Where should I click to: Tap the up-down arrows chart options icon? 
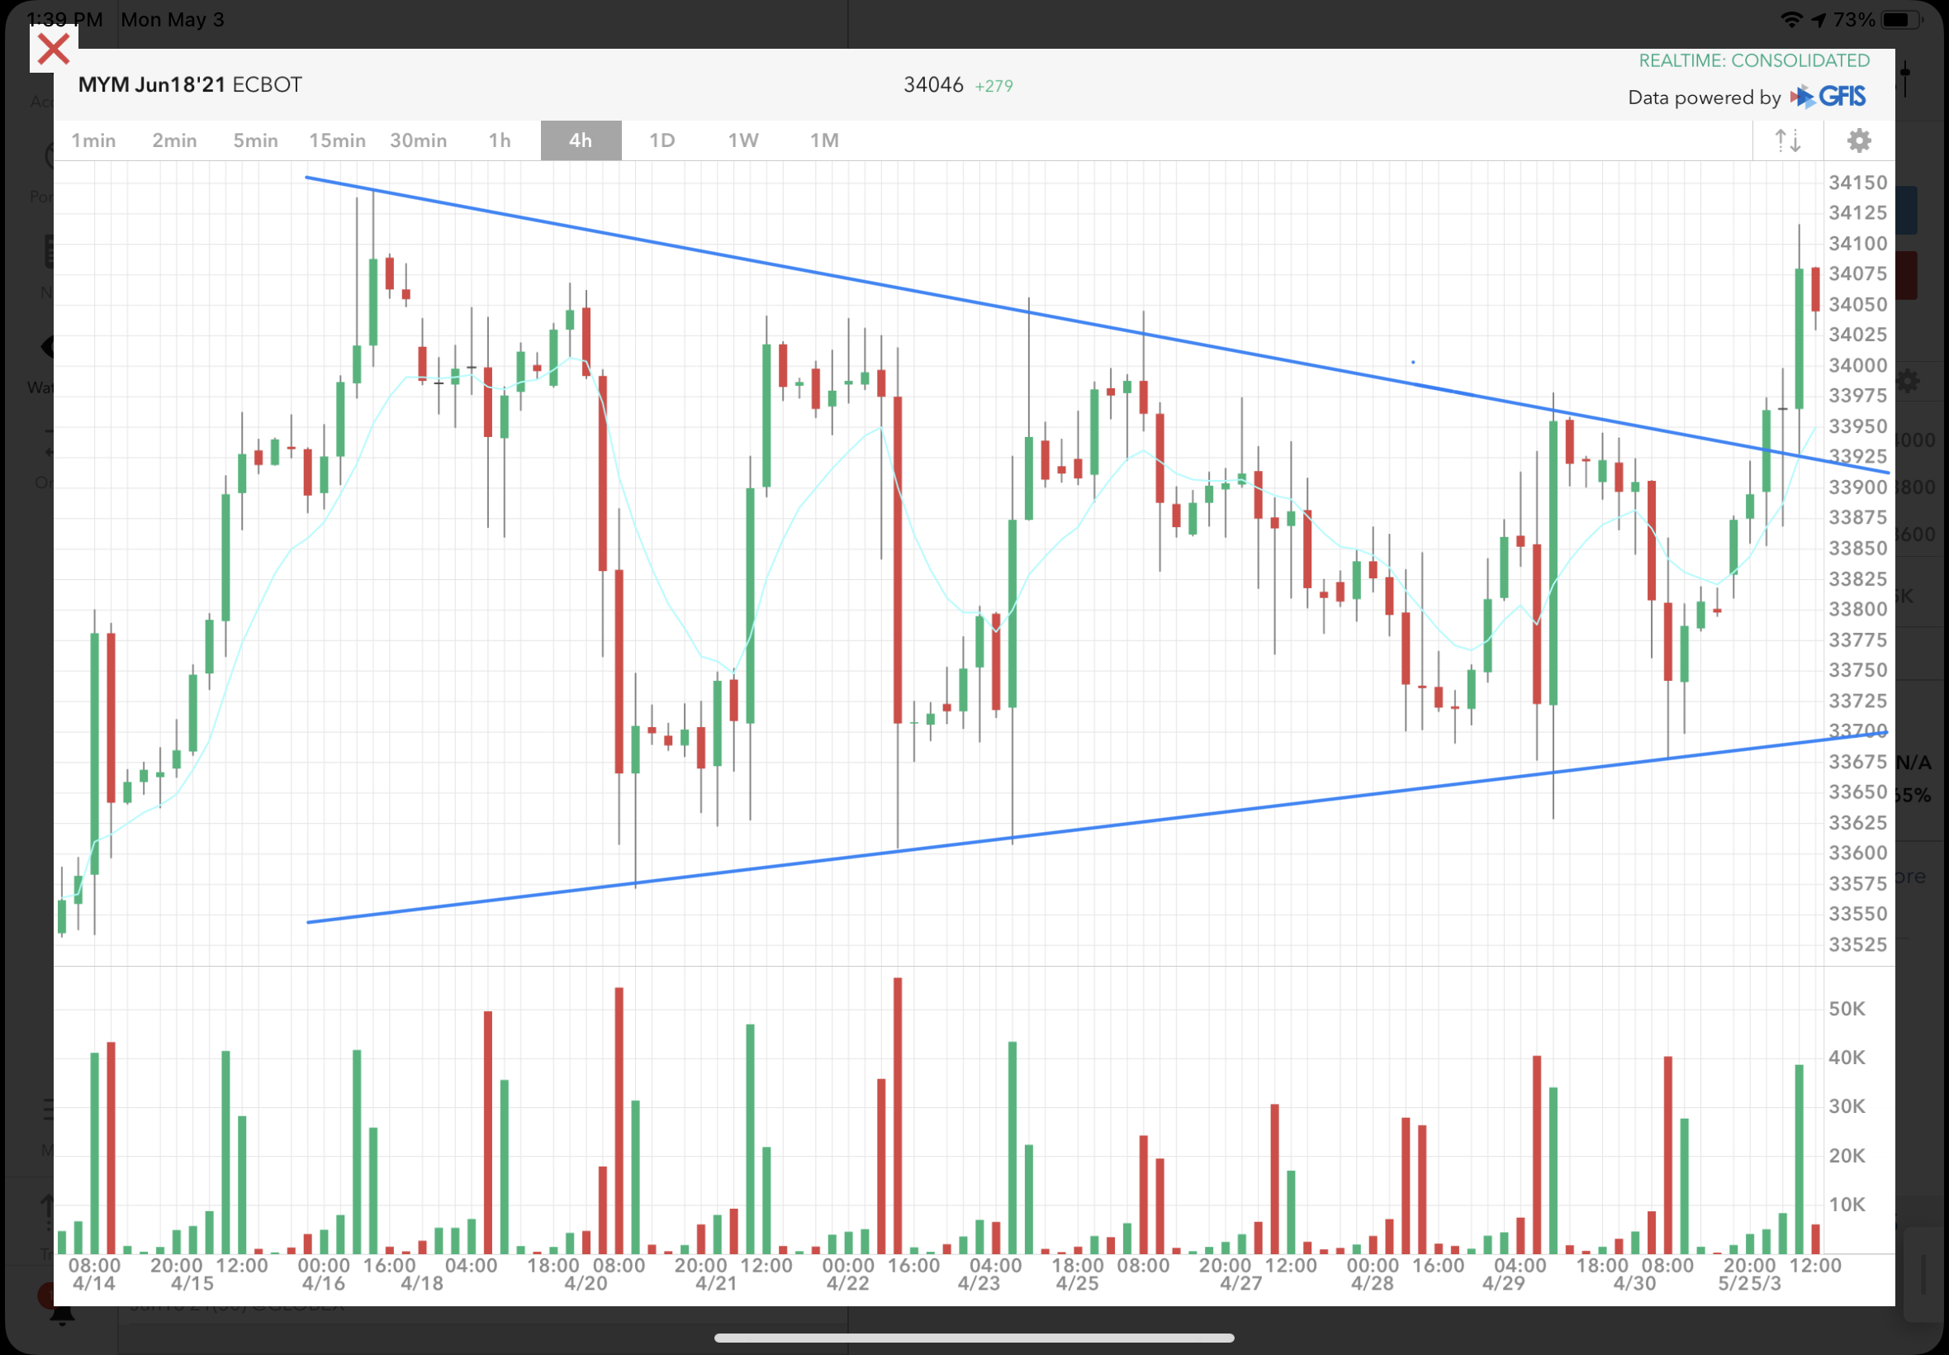(x=1788, y=140)
